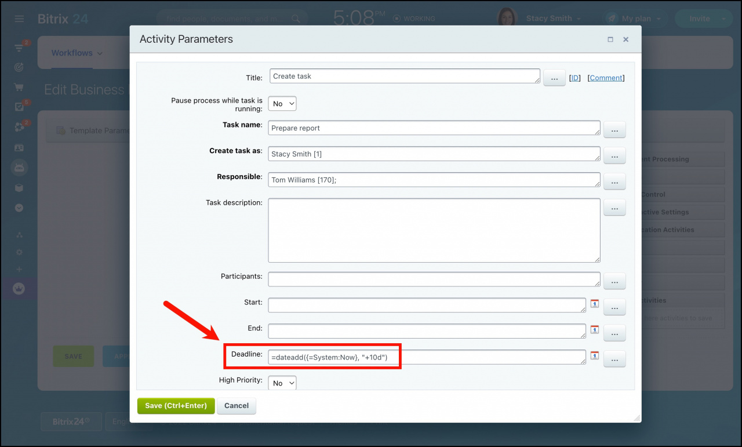Click Save (Ctrl+Enter) button
Image resolution: width=742 pixels, height=447 pixels.
coord(176,406)
